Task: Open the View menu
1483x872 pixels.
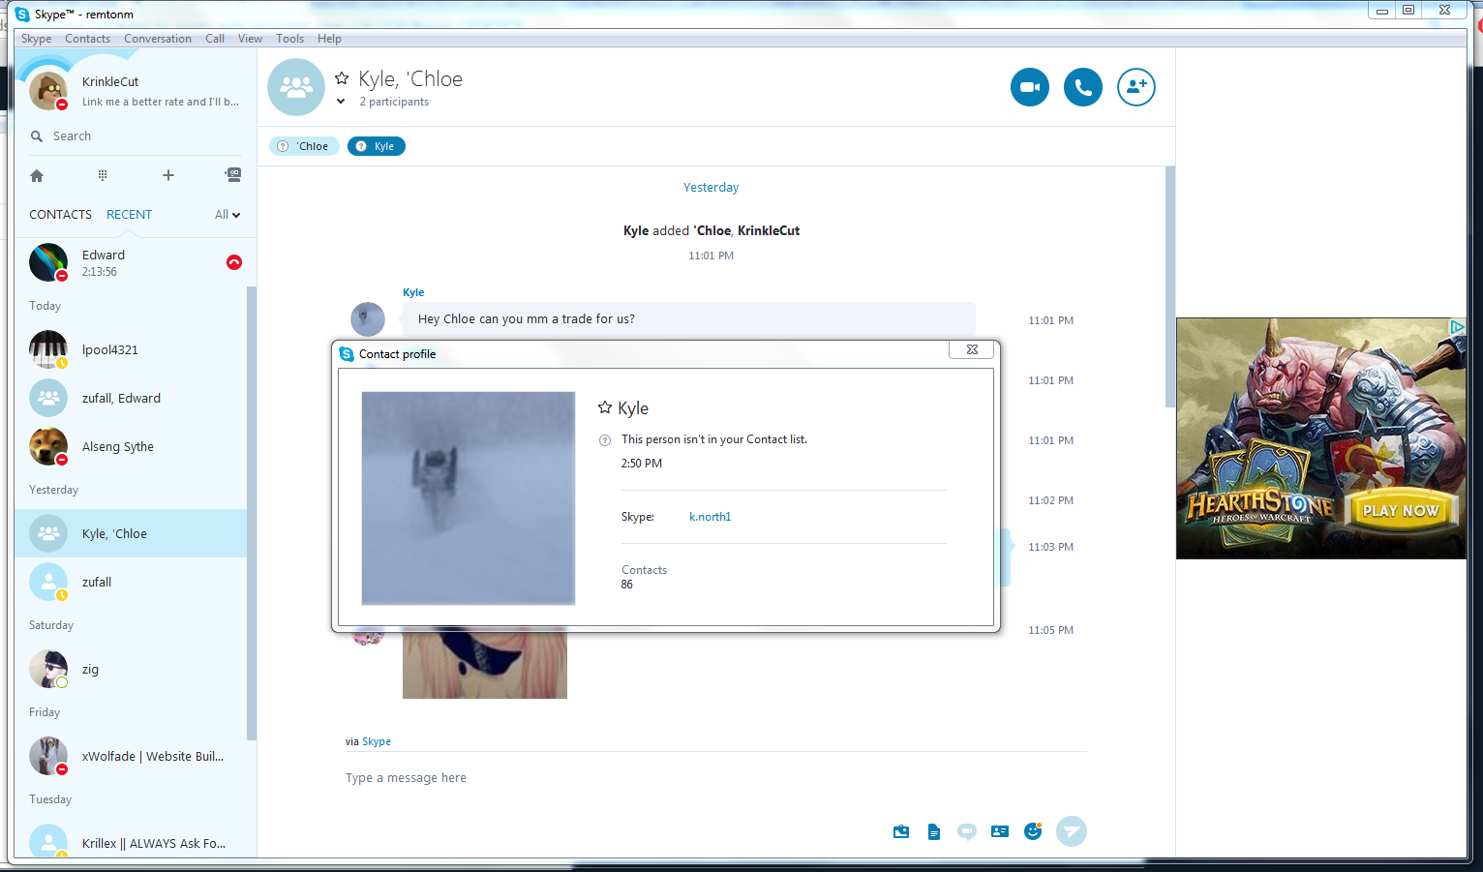Action: tap(250, 39)
